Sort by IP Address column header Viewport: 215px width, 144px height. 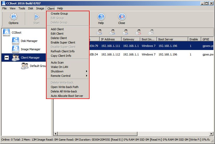click(110, 39)
